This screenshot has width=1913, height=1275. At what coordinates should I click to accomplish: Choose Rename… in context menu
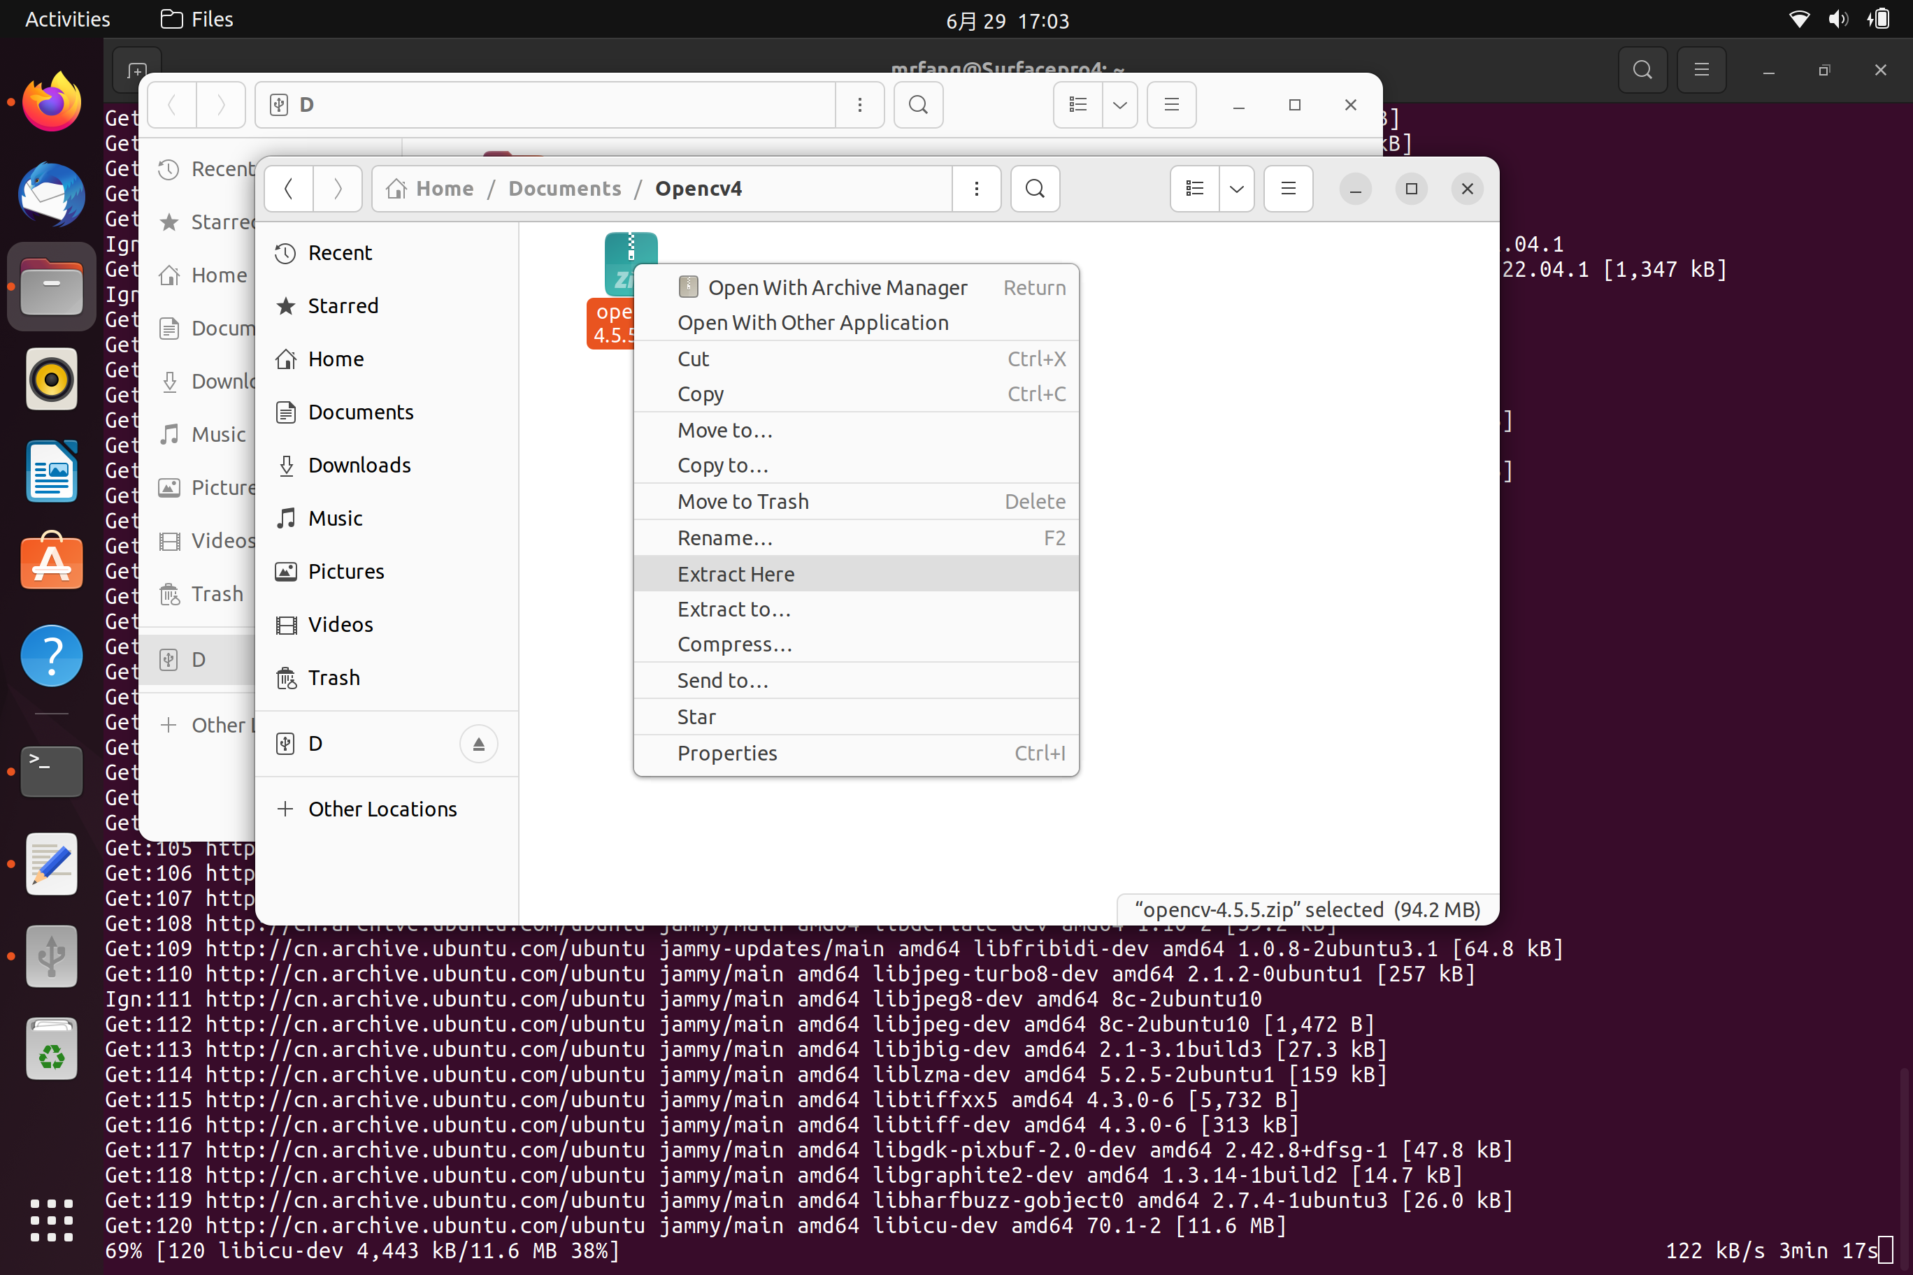(x=856, y=538)
